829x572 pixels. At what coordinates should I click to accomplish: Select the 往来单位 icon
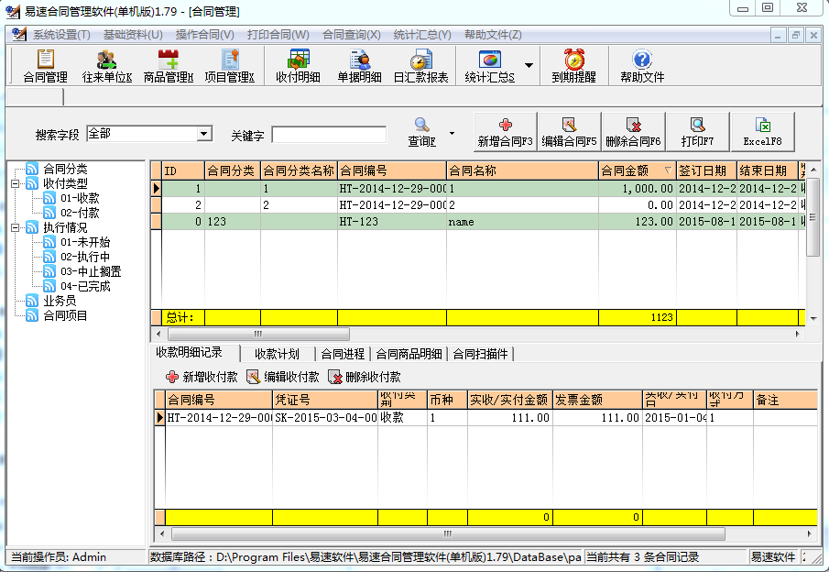105,66
